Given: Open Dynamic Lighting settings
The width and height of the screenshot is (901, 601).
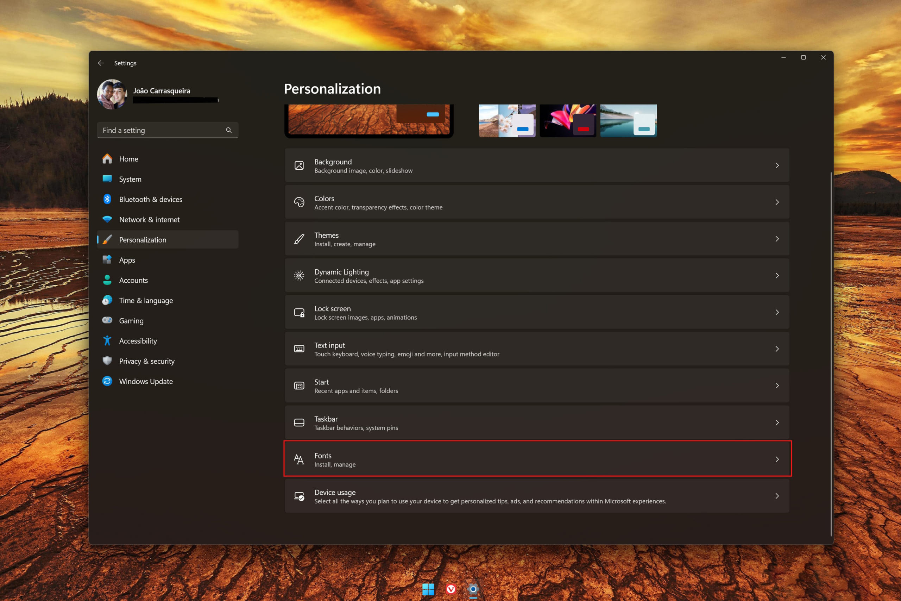Looking at the screenshot, I should 536,275.
